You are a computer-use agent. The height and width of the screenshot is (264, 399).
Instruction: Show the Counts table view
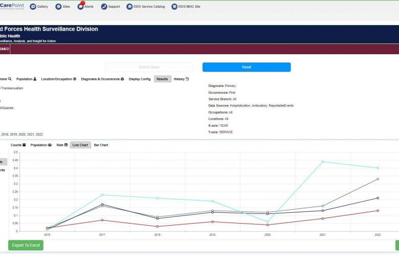[18, 145]
